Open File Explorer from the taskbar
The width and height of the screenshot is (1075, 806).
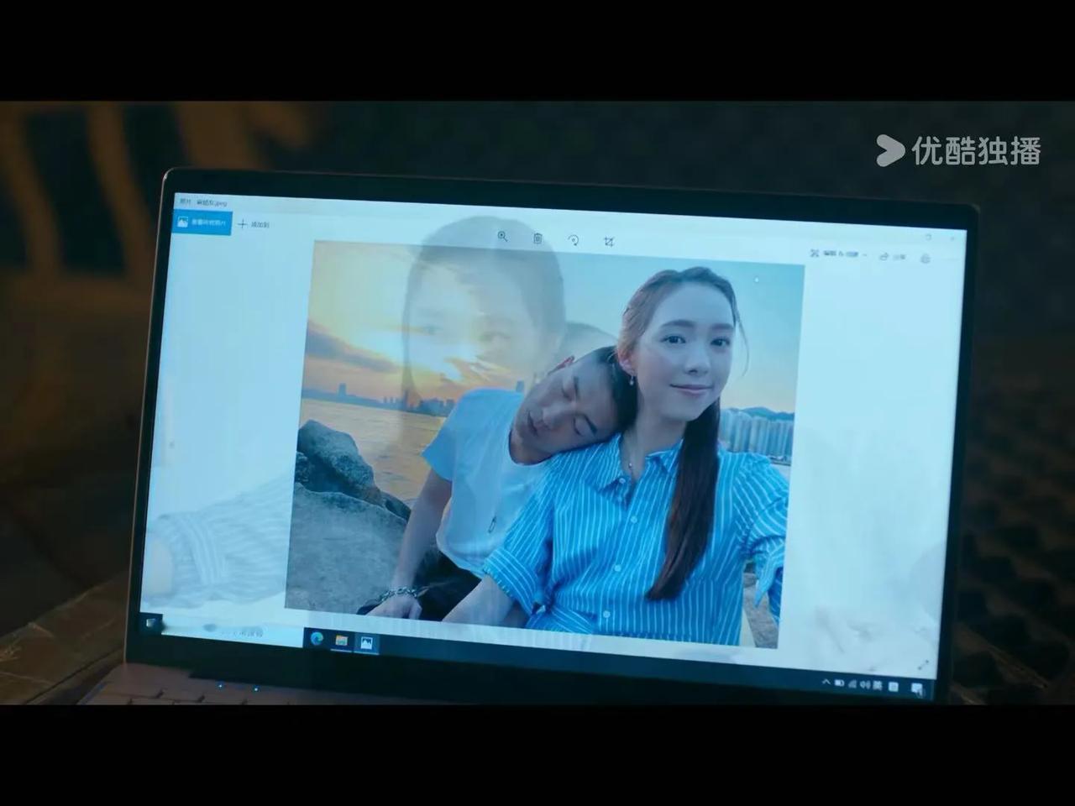click(341, 641)
